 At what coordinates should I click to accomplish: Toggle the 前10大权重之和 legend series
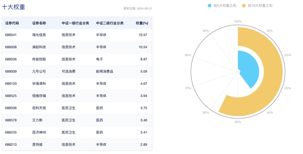point(257,6)
